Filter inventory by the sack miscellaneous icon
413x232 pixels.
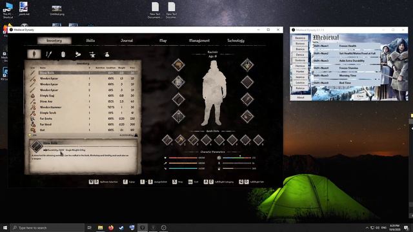(x=106, y=54)
